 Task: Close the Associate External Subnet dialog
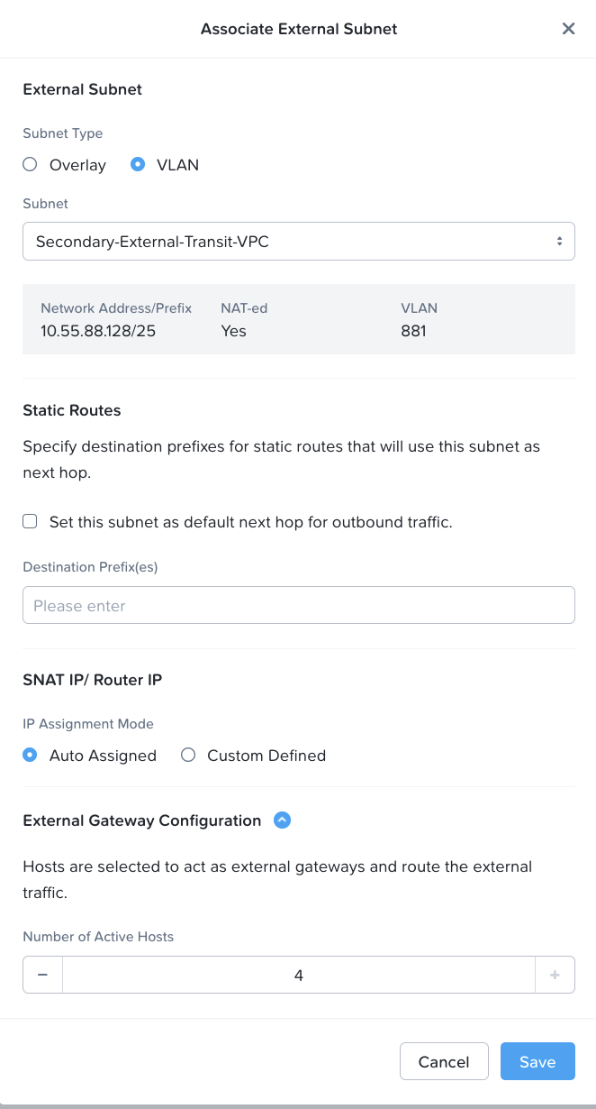click(568, 29)
